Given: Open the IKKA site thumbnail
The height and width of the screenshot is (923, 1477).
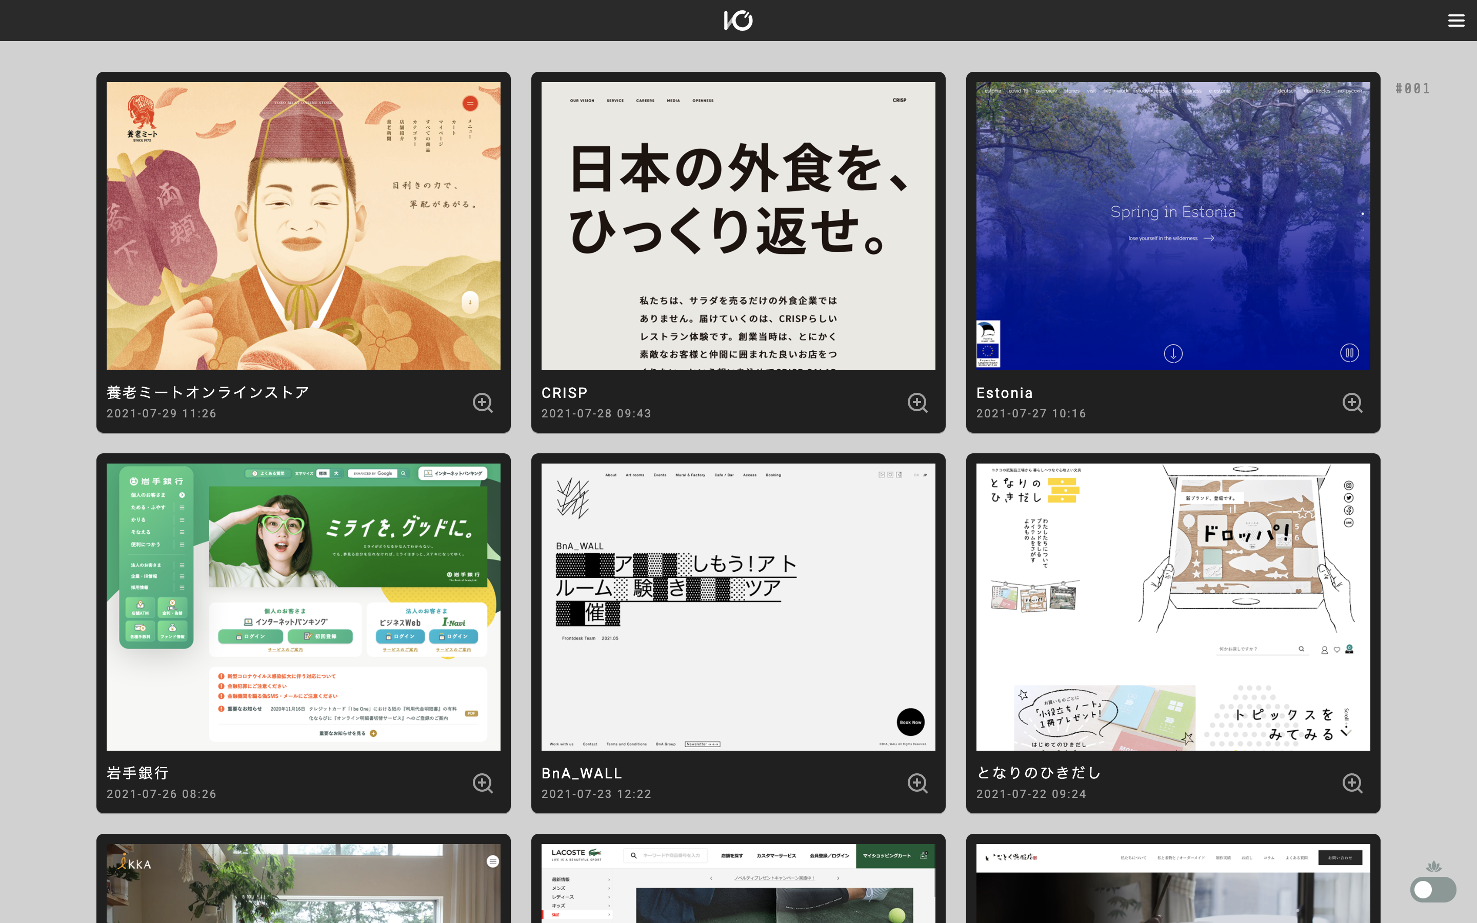Looking at the screenshot, I should point(303,884).
